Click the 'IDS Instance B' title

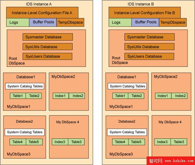pos(141,4)
